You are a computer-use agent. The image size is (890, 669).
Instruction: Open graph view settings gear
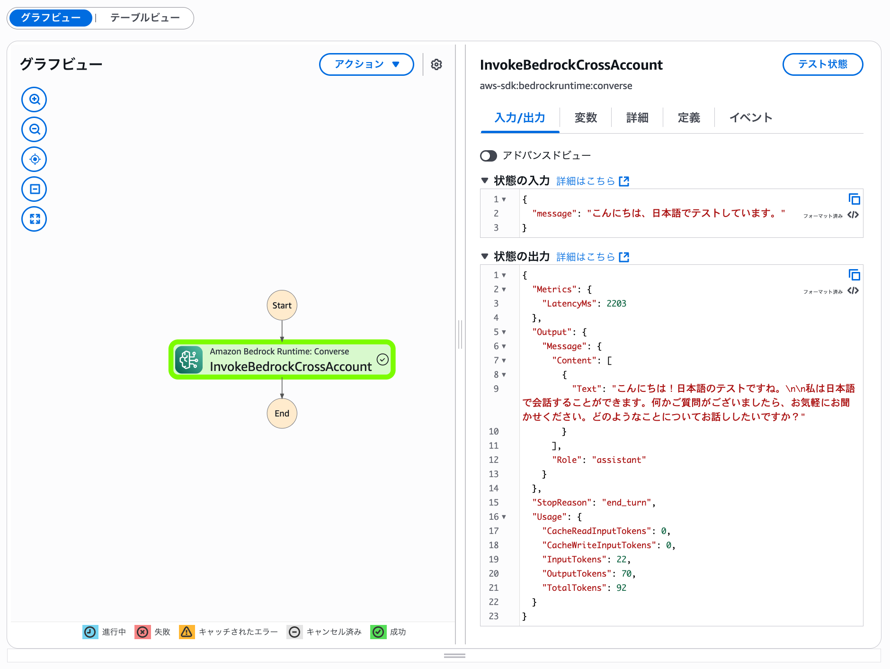click(x=436, y=64)
